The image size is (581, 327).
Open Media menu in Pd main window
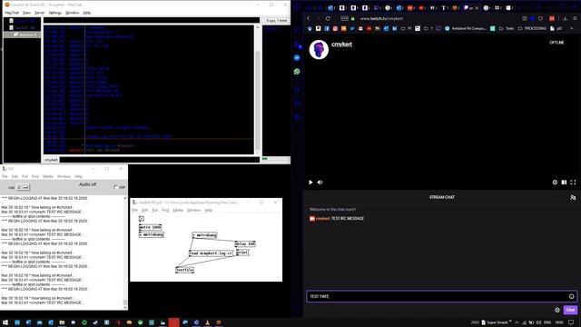tap(48, 176)
